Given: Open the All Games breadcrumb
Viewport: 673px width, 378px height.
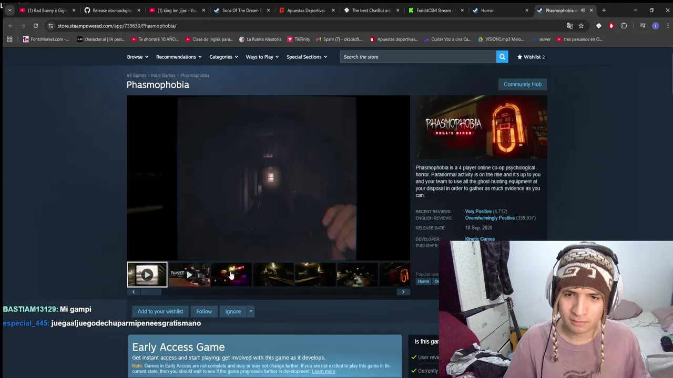Looking at the screenshot, I should [136, 76].
